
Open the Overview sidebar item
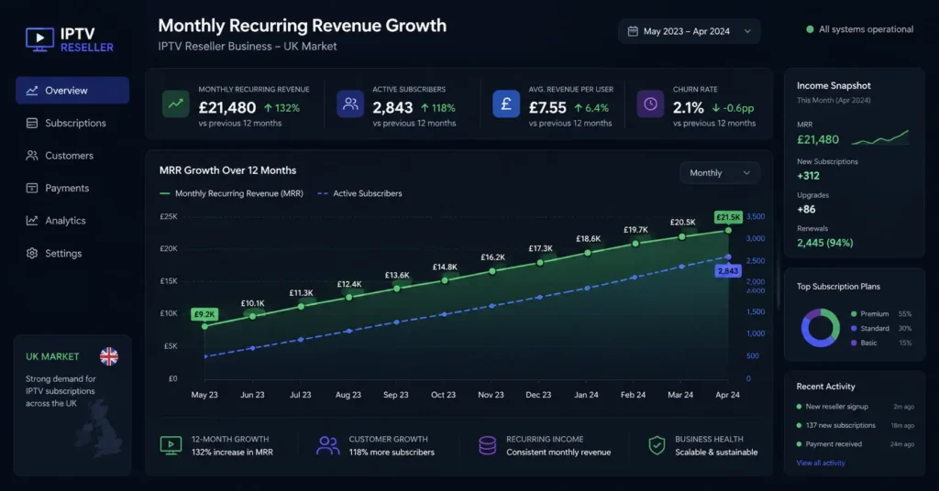(72, 91)
